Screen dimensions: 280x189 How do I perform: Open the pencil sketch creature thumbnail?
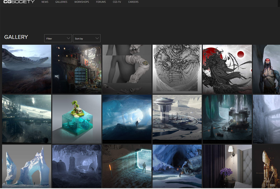coord(177,69)
